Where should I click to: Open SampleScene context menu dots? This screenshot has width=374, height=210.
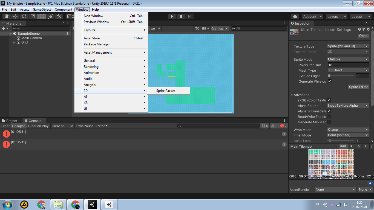68,34
